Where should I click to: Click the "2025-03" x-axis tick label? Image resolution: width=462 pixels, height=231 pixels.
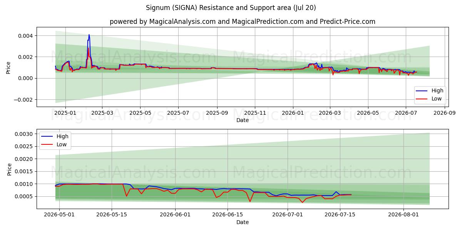point(102,113)
